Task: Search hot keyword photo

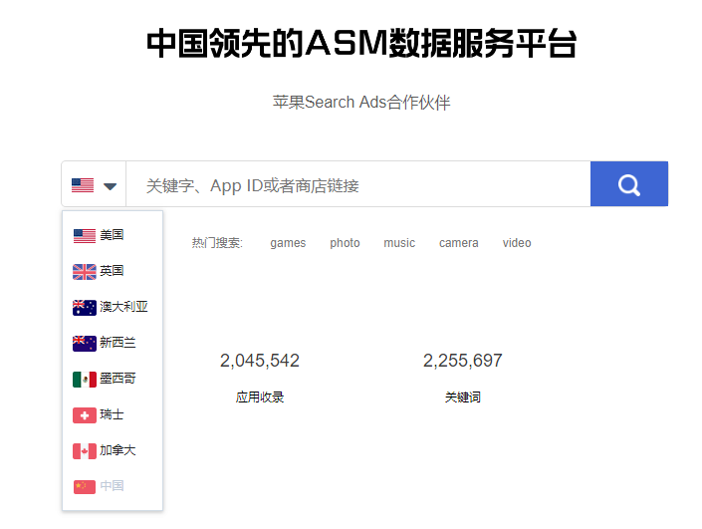Action: [345, 243]
